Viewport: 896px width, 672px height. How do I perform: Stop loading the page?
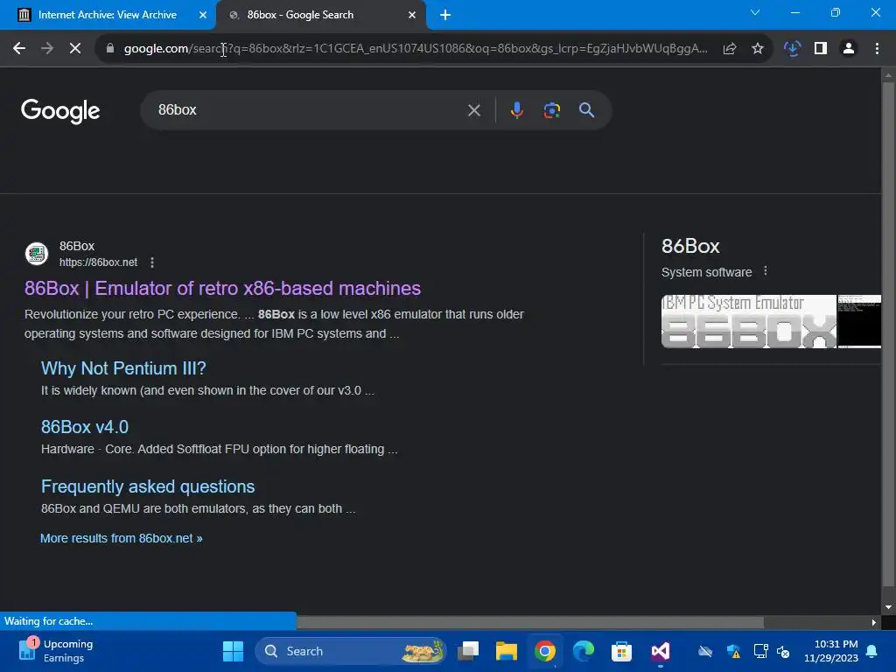(75, 49)
